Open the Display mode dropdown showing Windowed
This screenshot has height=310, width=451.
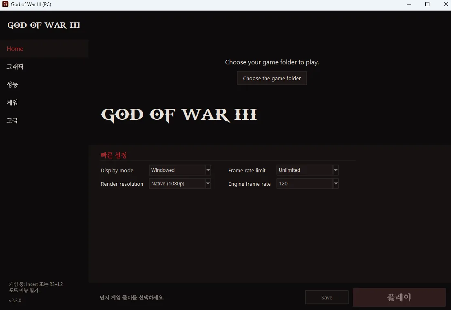pos(180,170)
